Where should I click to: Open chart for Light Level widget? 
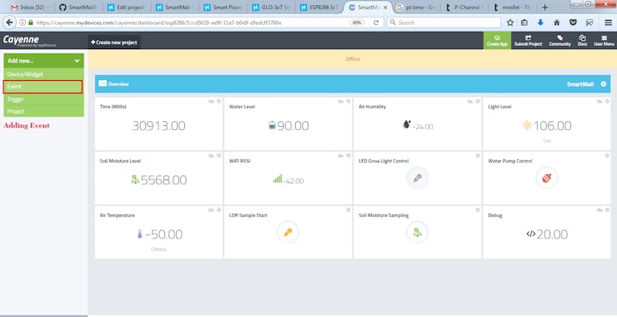pyautogui.click(x=599, y=101)
